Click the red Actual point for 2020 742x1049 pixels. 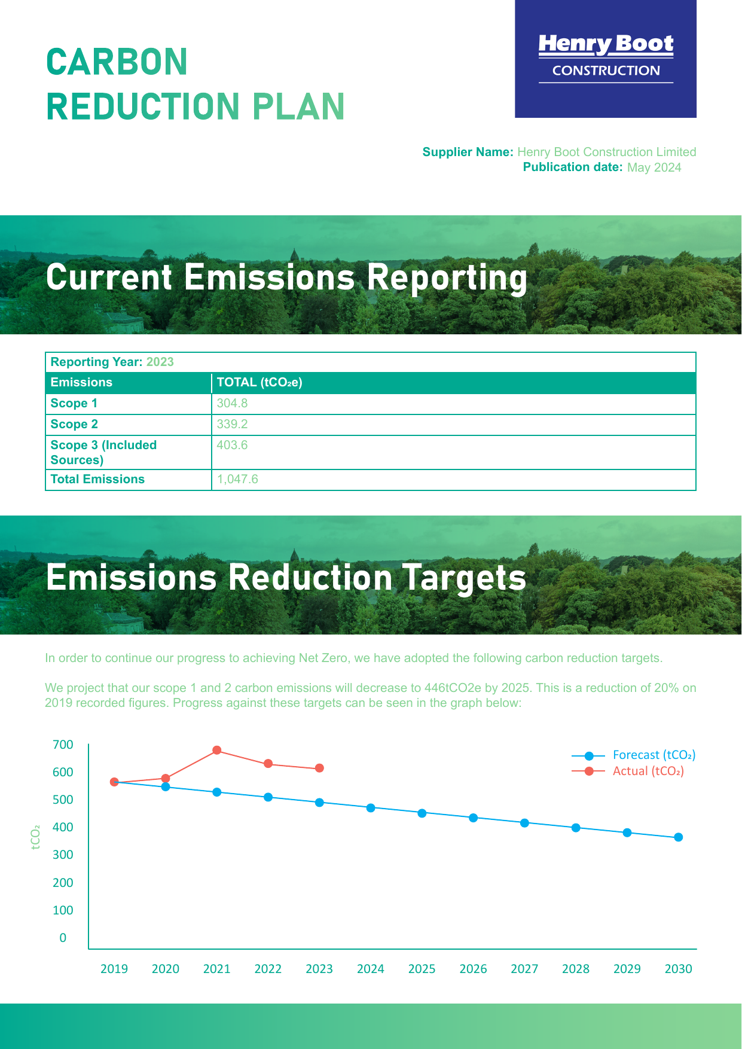click(166, 779)
